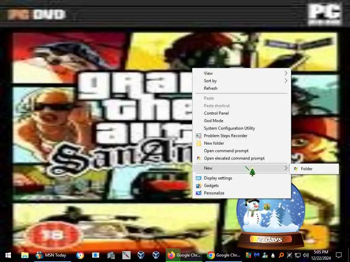The width and height of the screenshot is (350, 262).
Task: Click the New menu label
Action: [208, 168]
